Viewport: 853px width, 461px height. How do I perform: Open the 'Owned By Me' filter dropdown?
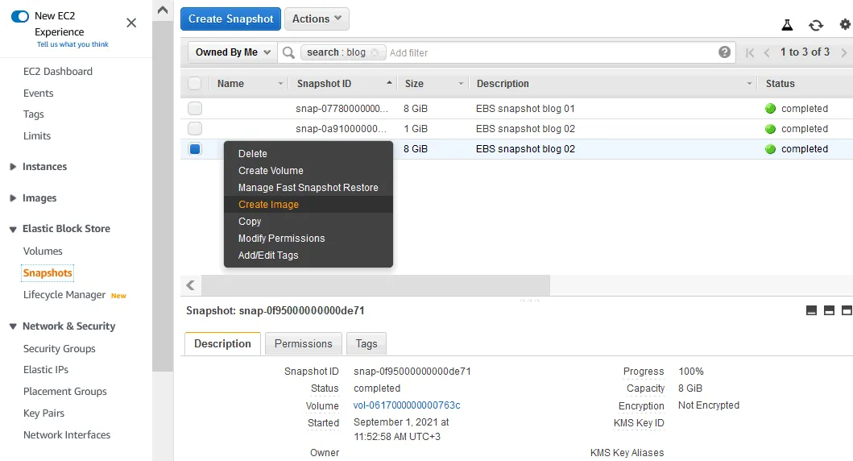pos(233,52)
